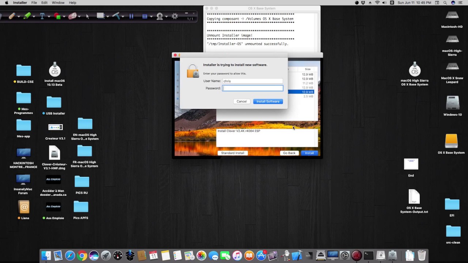
Task: Launch Google Chrome from the Dock
Action: point(82,255)
